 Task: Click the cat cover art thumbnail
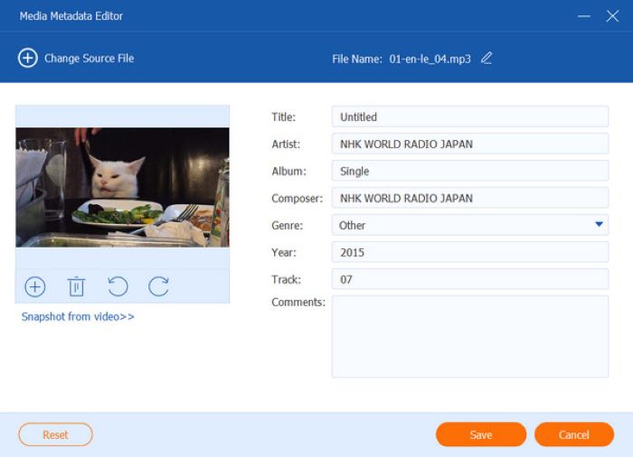[x=122, y=187]
